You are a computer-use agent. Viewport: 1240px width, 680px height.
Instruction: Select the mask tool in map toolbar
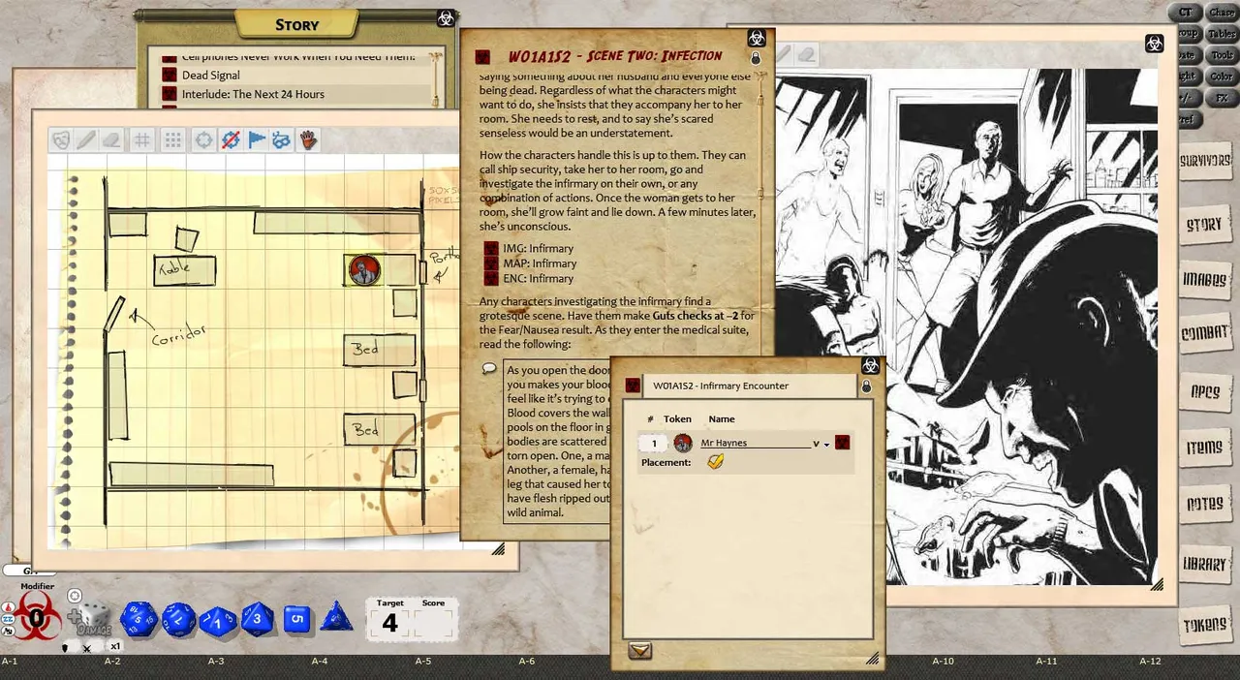61,140
